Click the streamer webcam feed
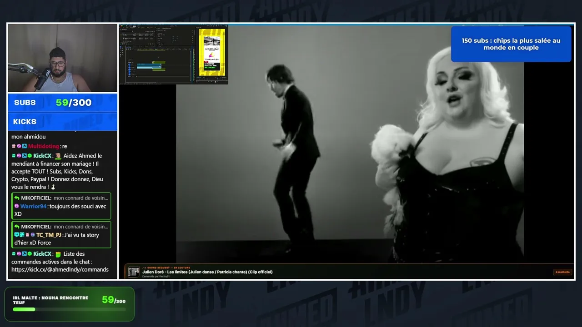The height and width of the screenshot is (327, 582). click(63, 58)
